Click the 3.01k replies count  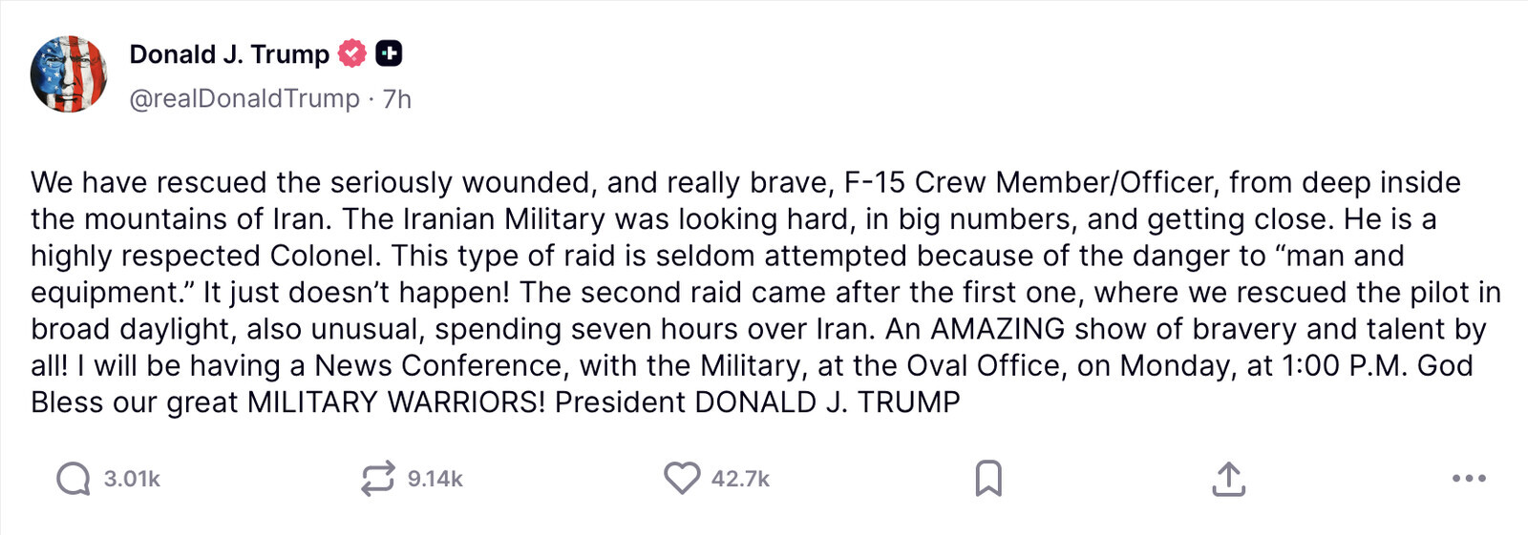pos(132,479)
